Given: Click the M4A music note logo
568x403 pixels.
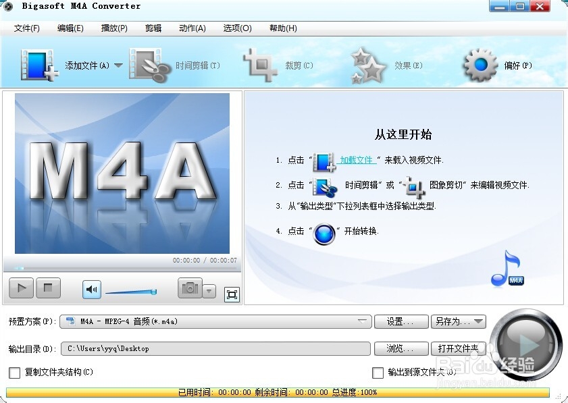Looking at the screenshot, I should point(507,268).
